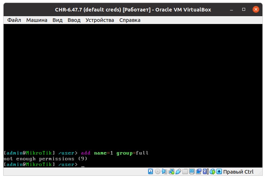Image resolution: width=266 pixels, height=179 pixels.
Task: Click the CPU virtualization status icon
Action: pos(206,171)
